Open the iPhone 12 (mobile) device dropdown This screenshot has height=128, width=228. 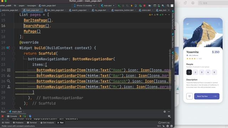(x=84, y=6)
